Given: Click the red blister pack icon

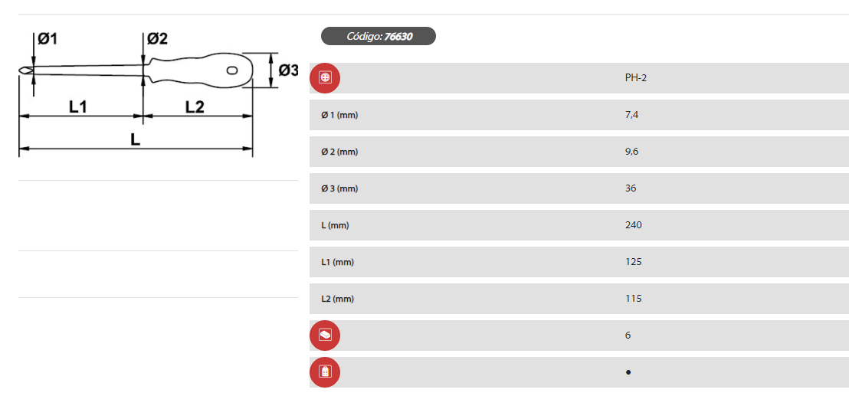Looking at the screenshot, I should point(325,372).
